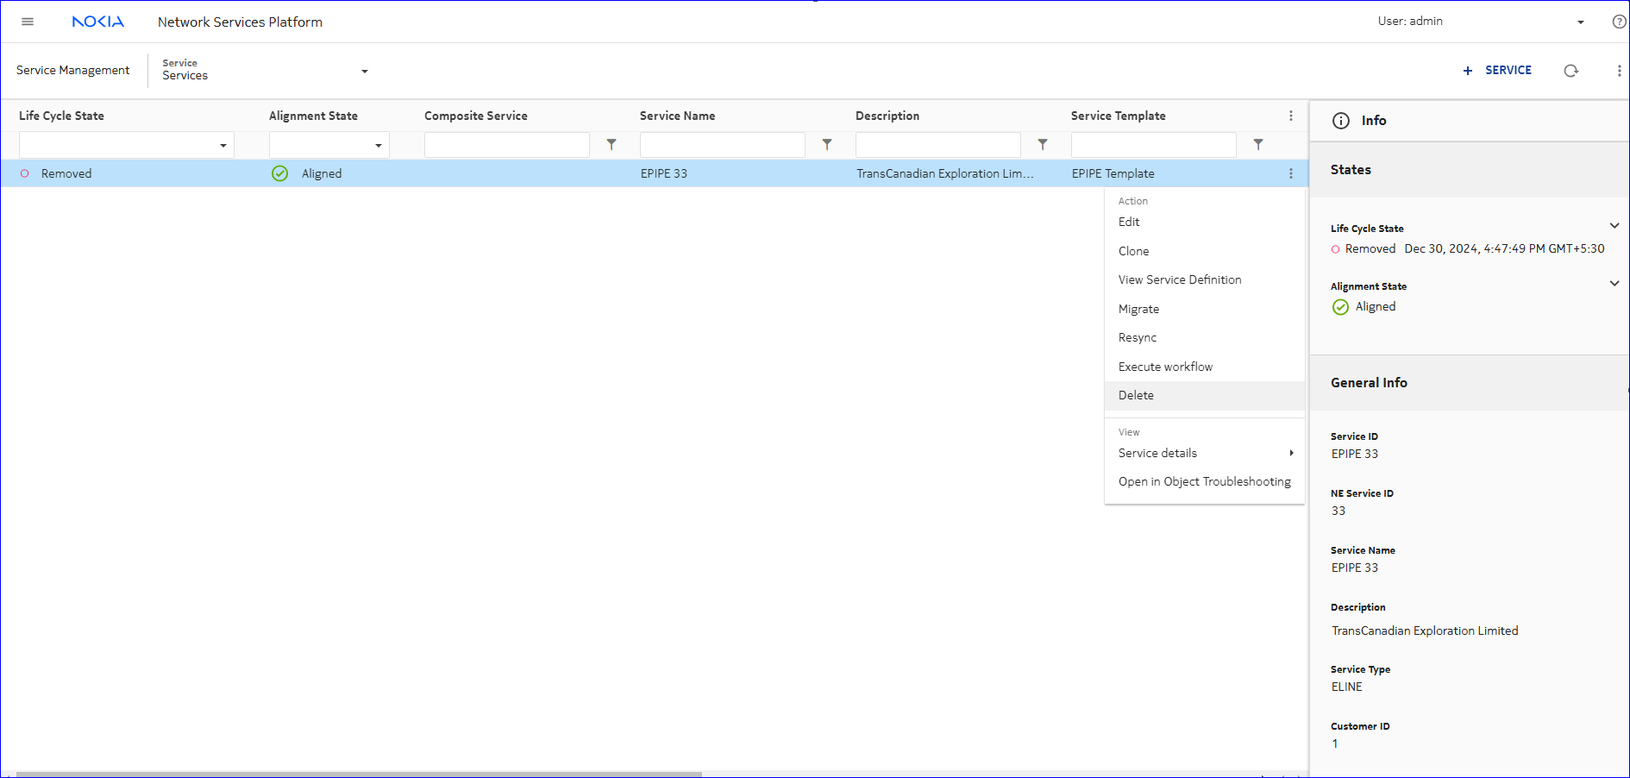Image resolution: width=1630 pixels, height=778 pixels.
Task: Open the Life Cycle State filter dropdown
Action: click(223, 145)
